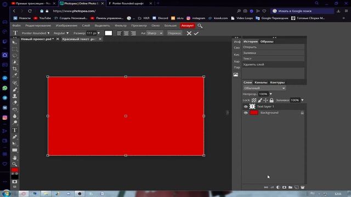Align text right
This screenshot has width=351, height=197.
point(133,33)
